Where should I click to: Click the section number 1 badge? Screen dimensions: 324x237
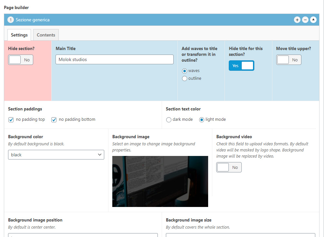click(11, 20)
